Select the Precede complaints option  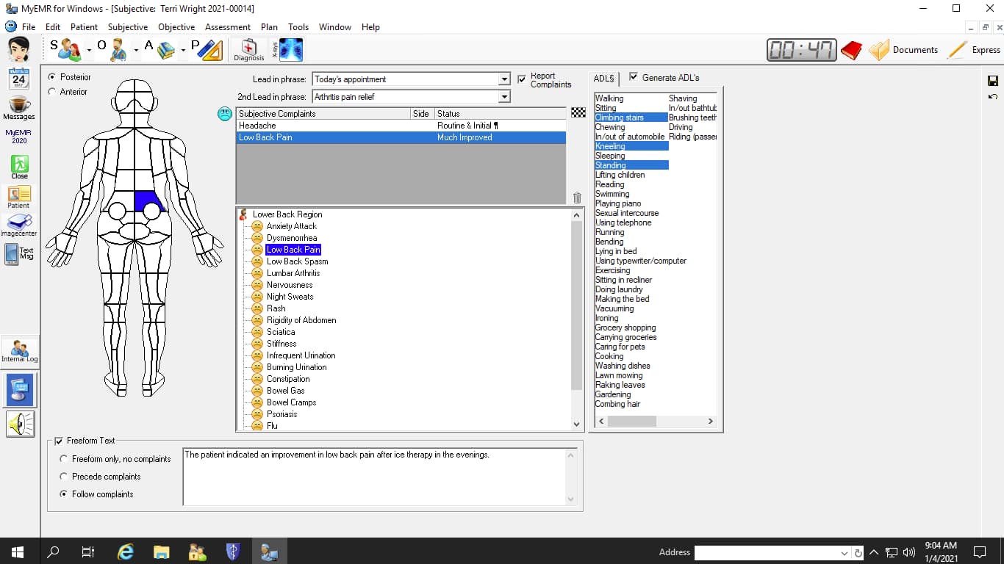click(64, 477)
